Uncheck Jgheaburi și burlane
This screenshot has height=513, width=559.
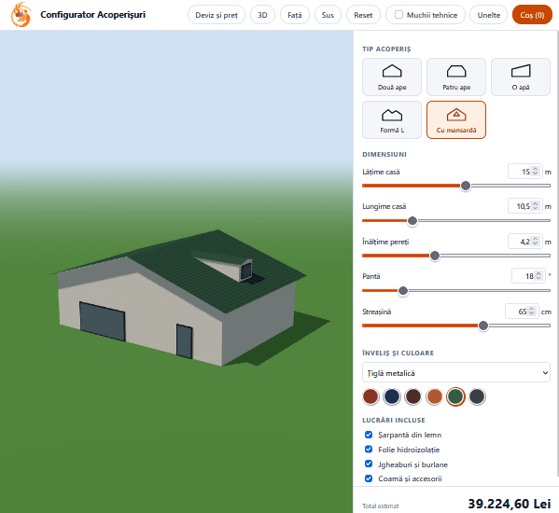coord(369,464)
